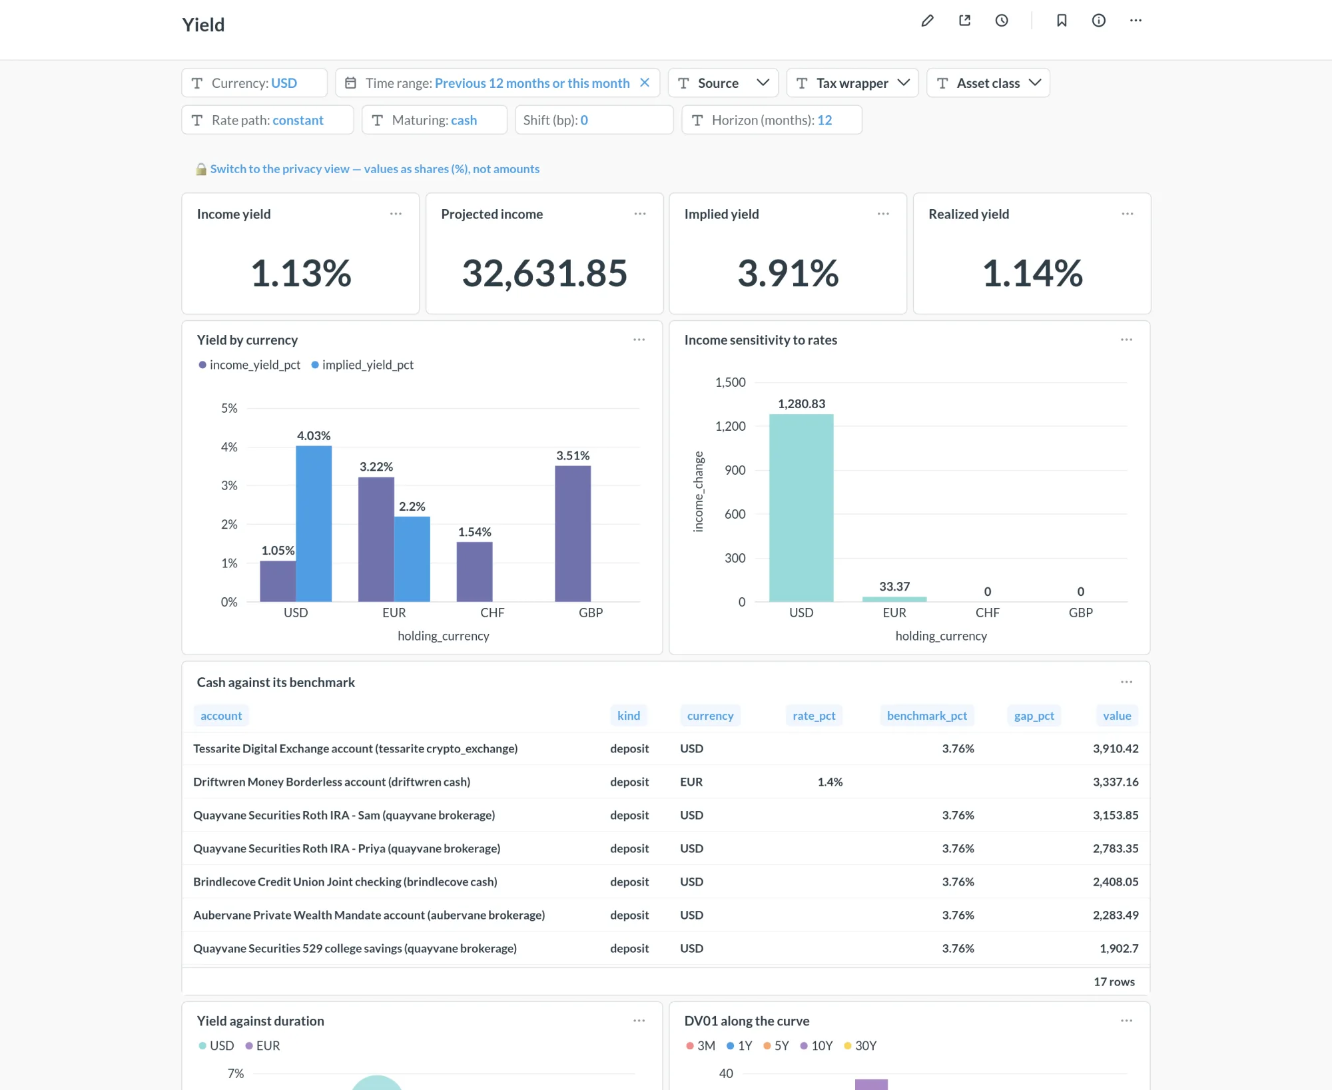Screen dimensions: 1332x1090
Task: Open the Currency: USD filter
Action: 254,83
